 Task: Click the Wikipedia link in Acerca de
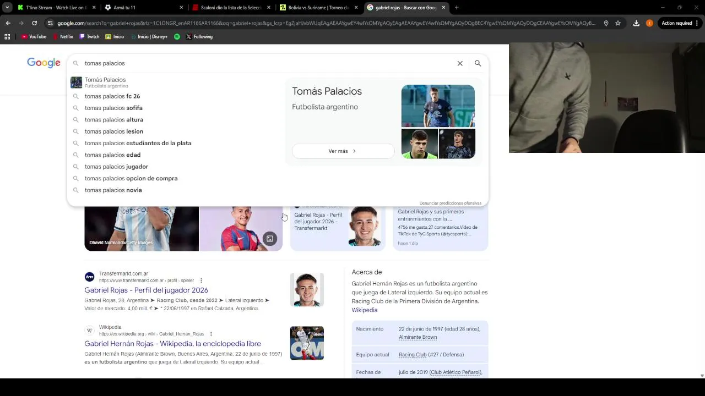pos(365,310)
